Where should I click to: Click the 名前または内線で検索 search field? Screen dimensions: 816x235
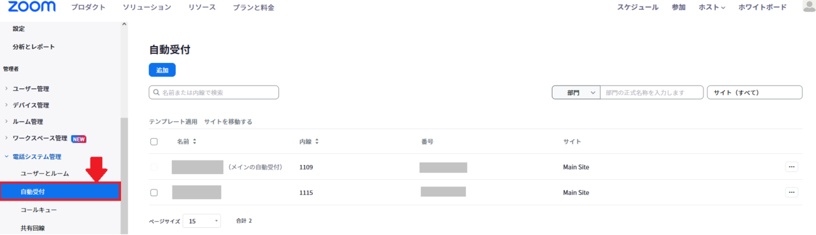pyautogui.click(x=214, y=93)
